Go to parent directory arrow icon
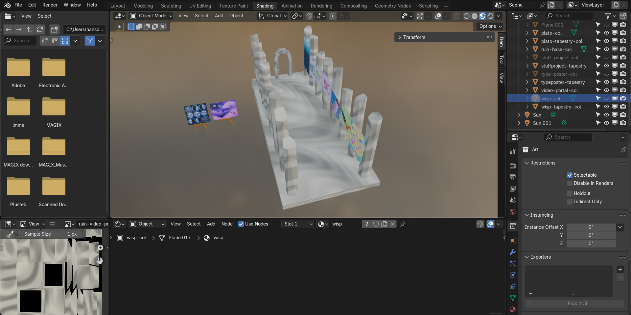 [x=29, y=30]
